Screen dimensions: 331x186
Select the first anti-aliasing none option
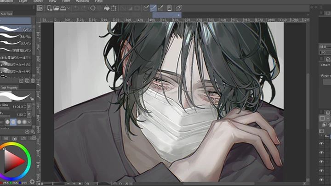(8, 122)
